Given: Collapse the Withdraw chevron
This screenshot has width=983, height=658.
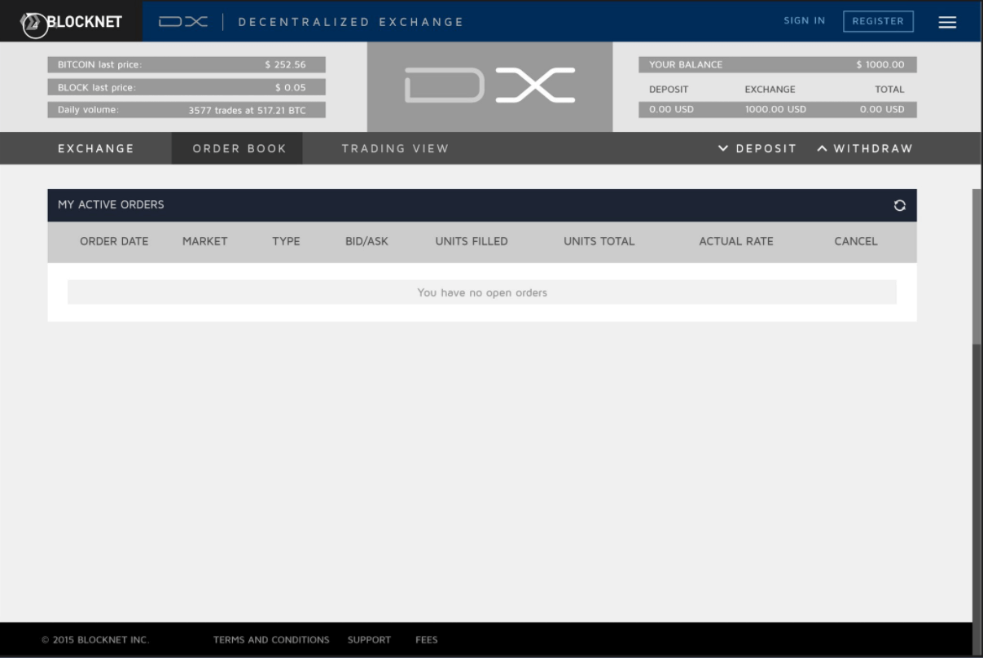Looking at the screenshot, I should [x=822, y=148].
